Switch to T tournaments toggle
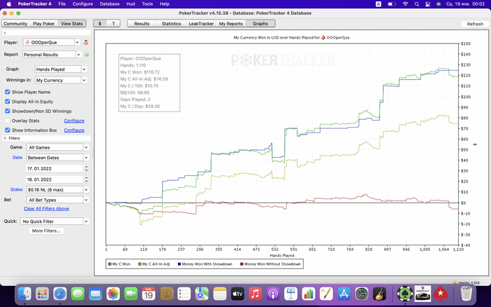The height and width of the screenshot is (307, 491). 114,23
